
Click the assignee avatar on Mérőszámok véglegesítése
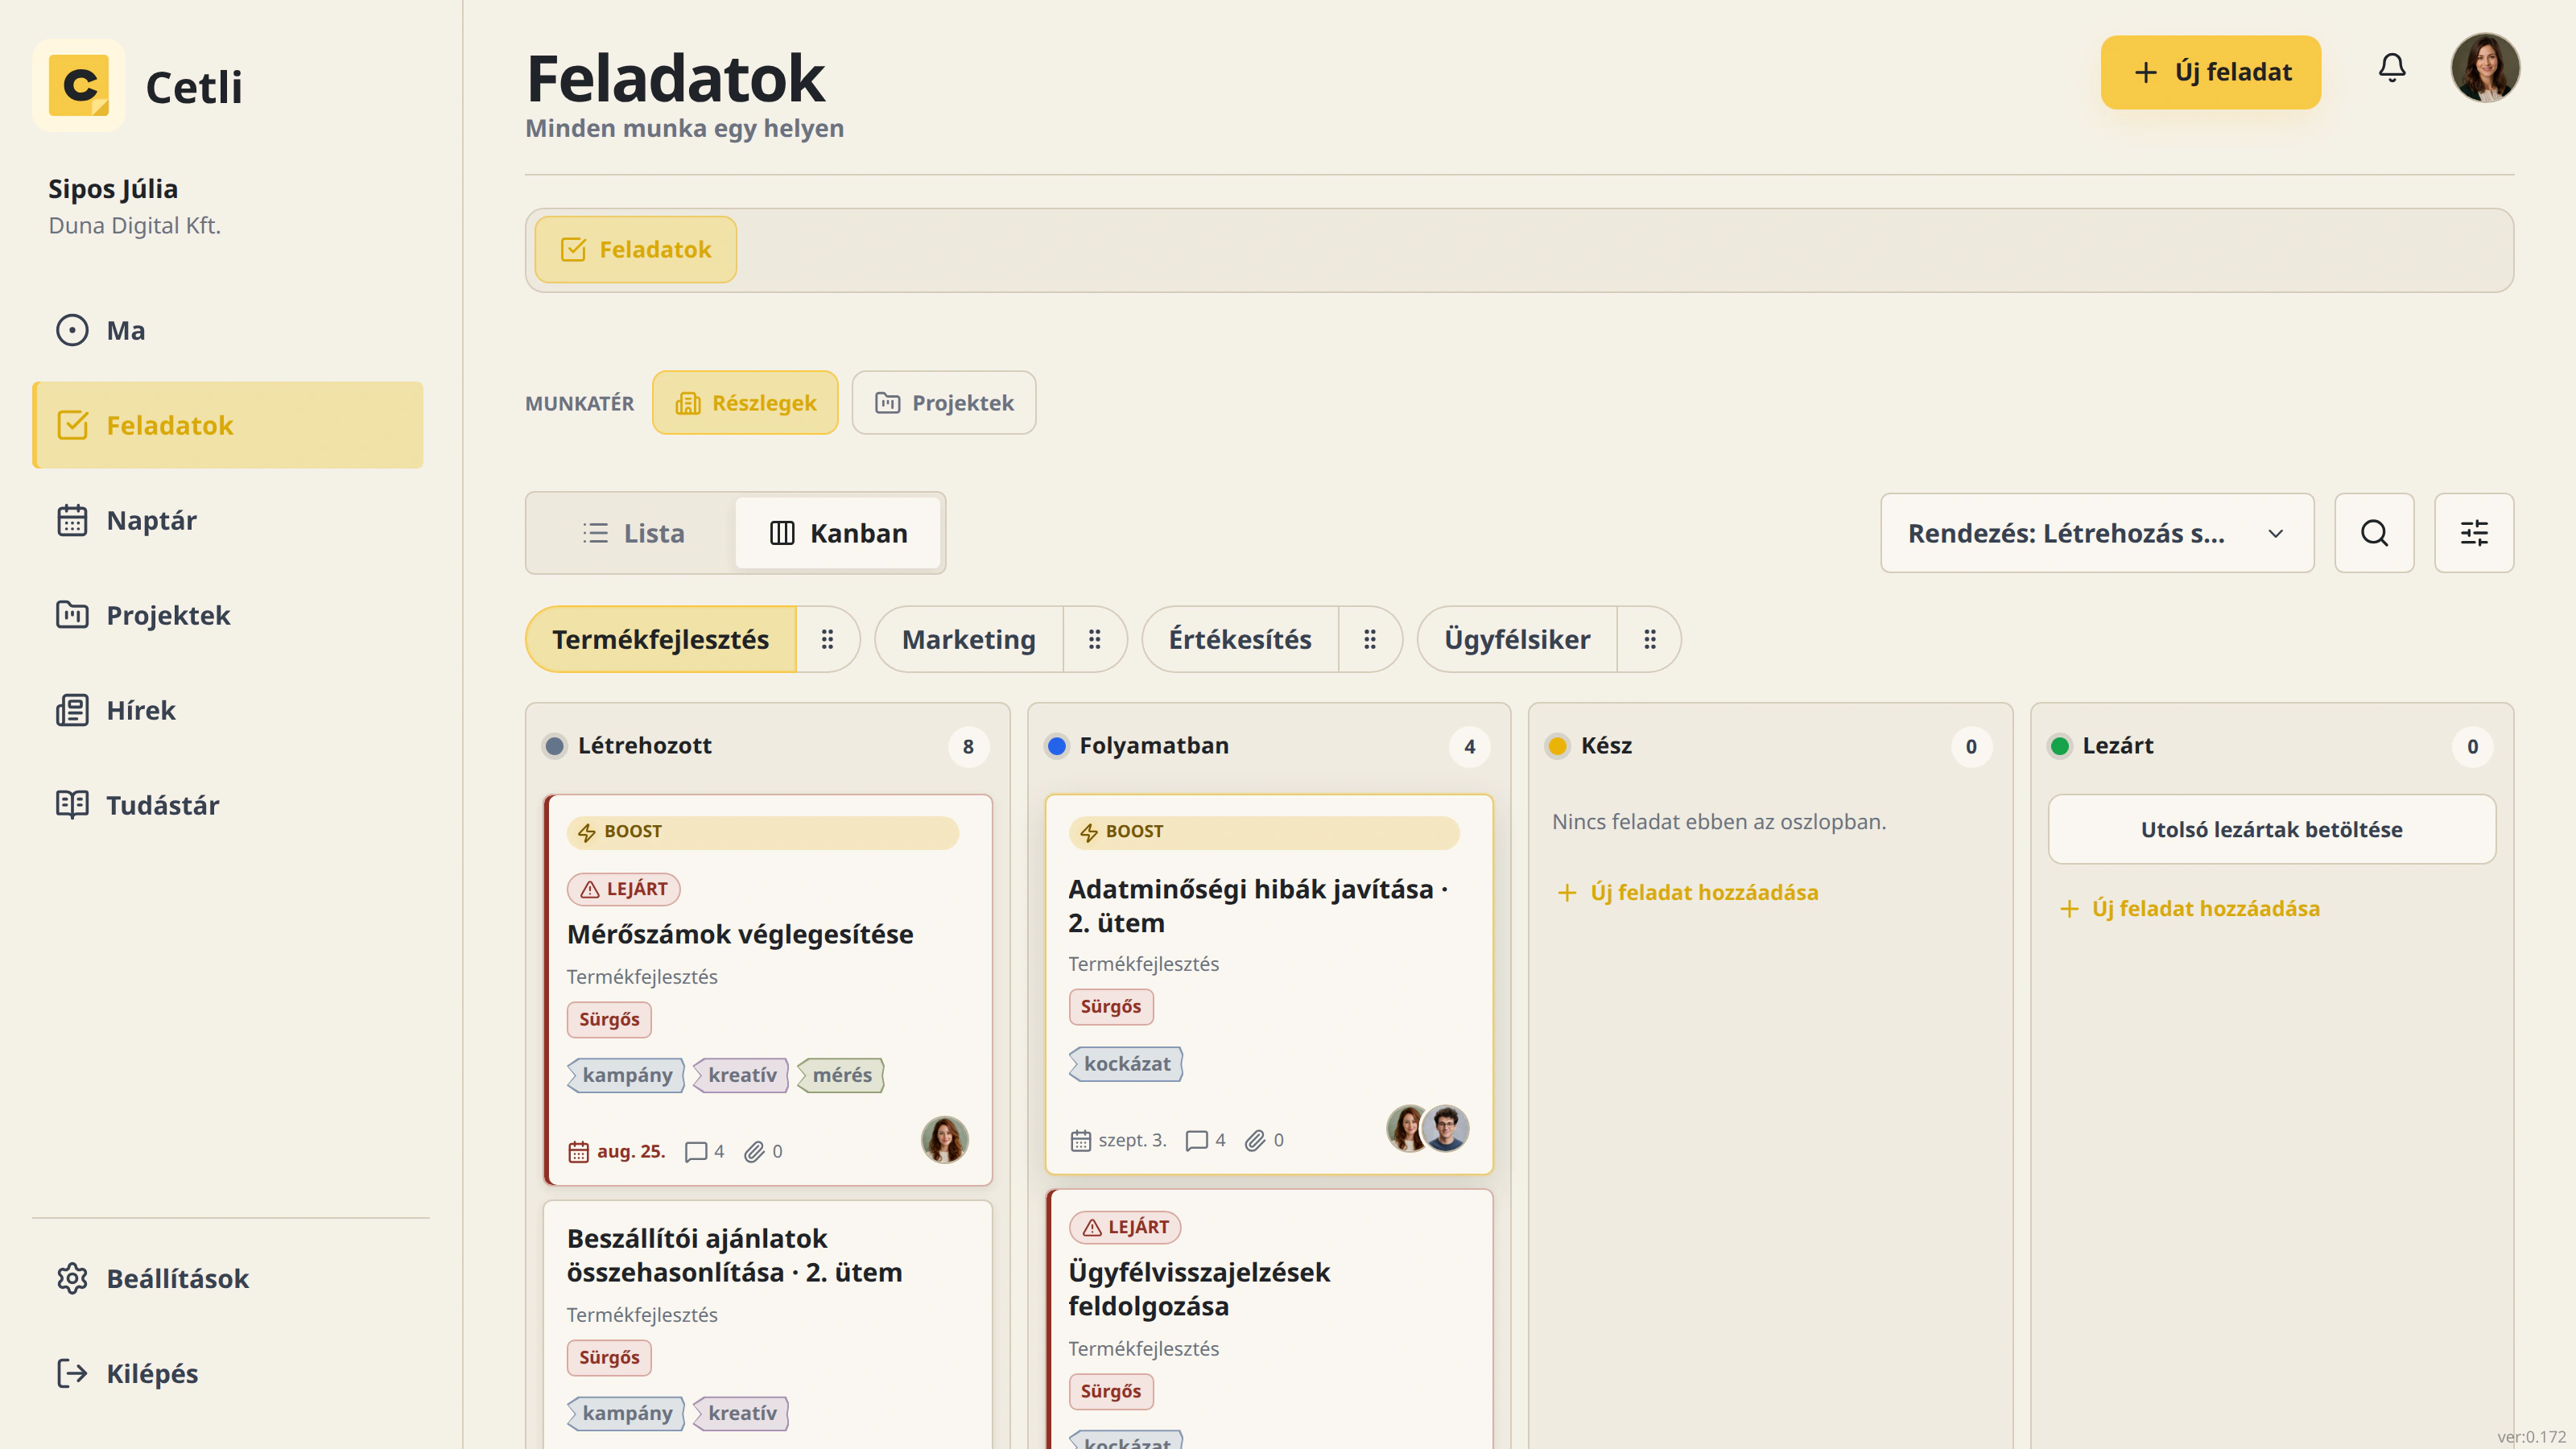click(945, 1140)
